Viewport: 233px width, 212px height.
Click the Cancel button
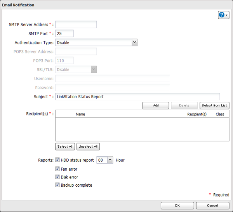(212, 206)
